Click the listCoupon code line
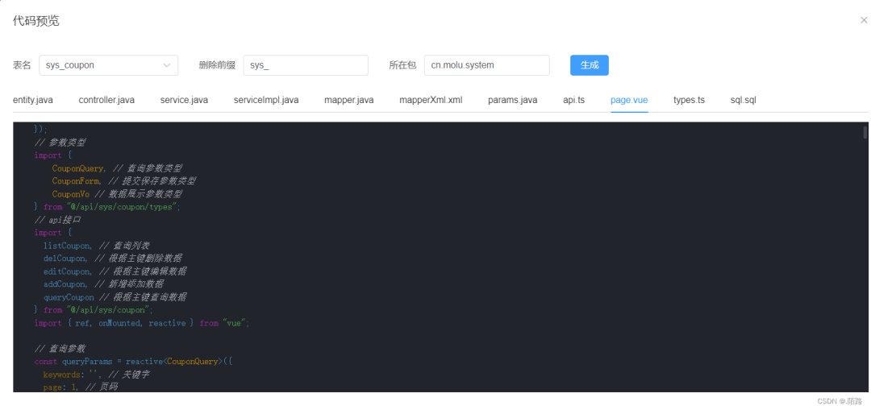 (97, 246)
